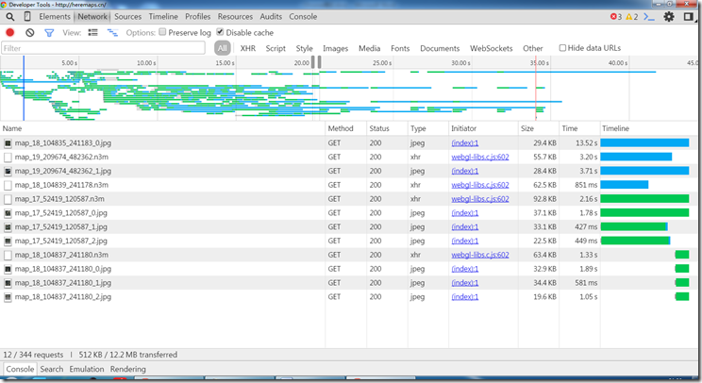The width and height of the screenshot is (702, 383).
Task: Sort by Type column header
Action: (428, 128)
